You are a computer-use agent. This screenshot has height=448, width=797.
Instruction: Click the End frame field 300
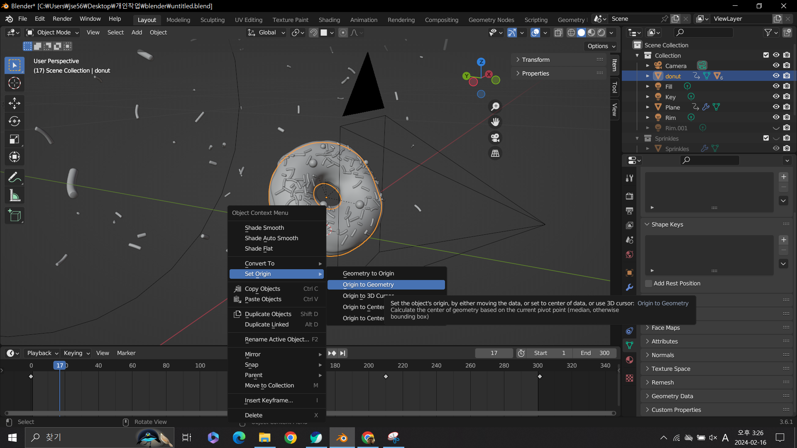(595, 353)
